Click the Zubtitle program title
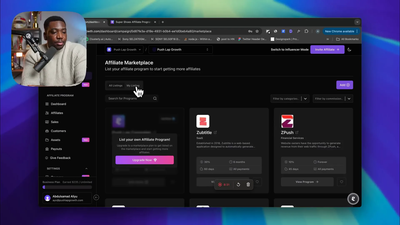Screen dimensions: 400x225 click(204, 132)
